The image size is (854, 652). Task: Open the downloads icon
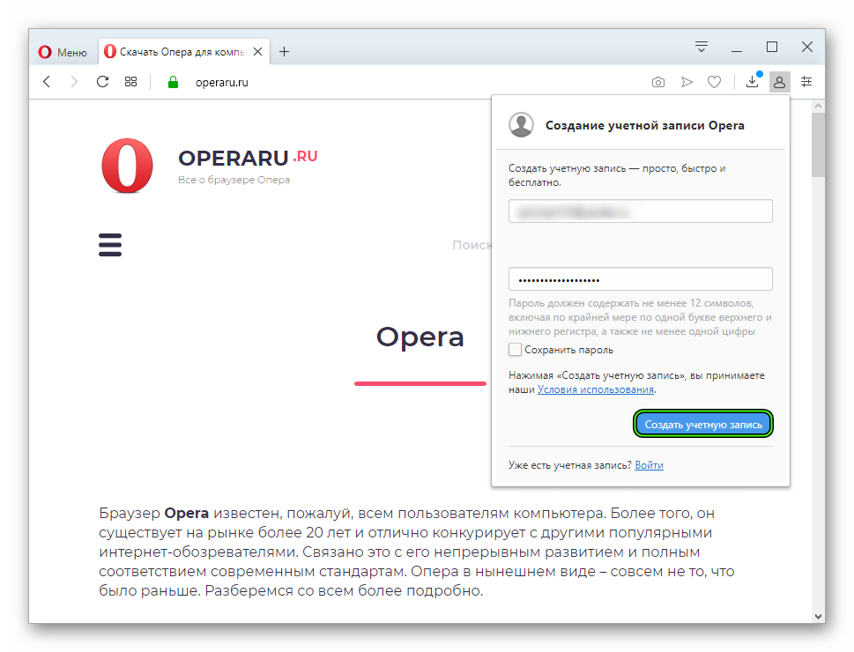click(x=752, y=81)
